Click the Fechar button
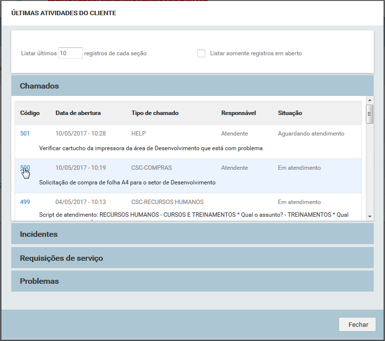 (357, 324)
